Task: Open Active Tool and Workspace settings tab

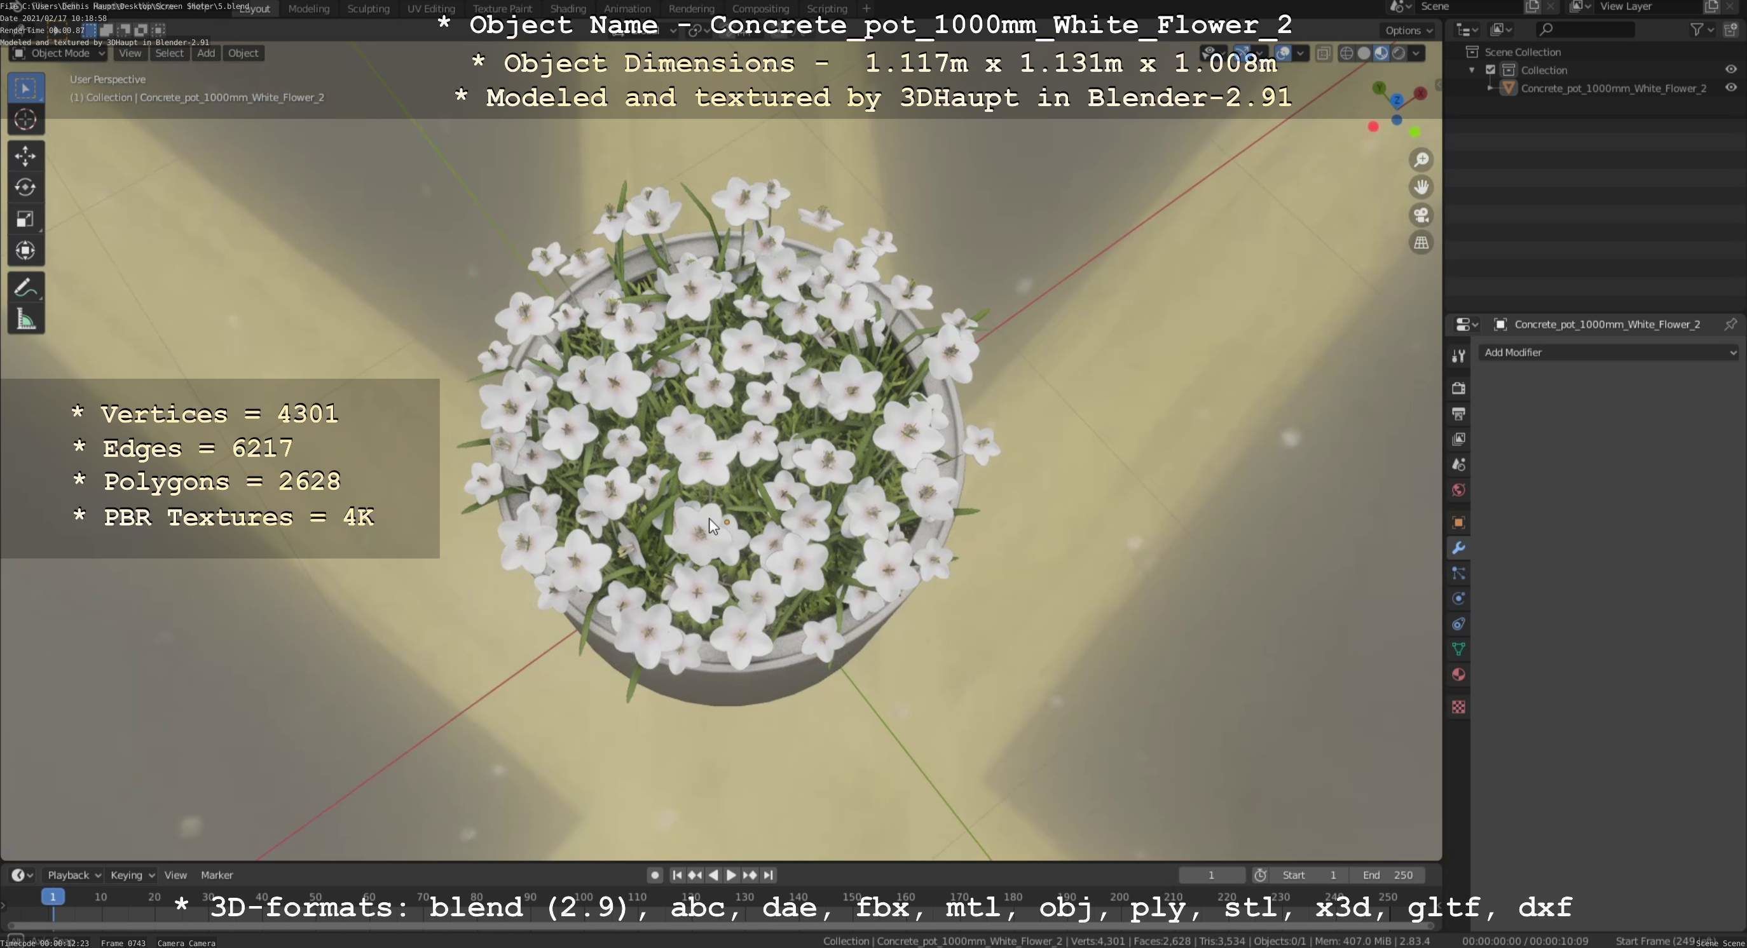Action: 1458,356
